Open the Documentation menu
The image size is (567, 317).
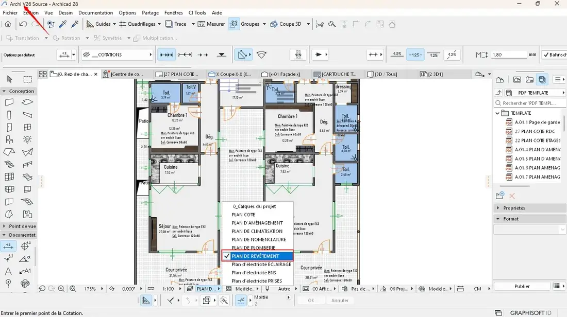[95, 13]
